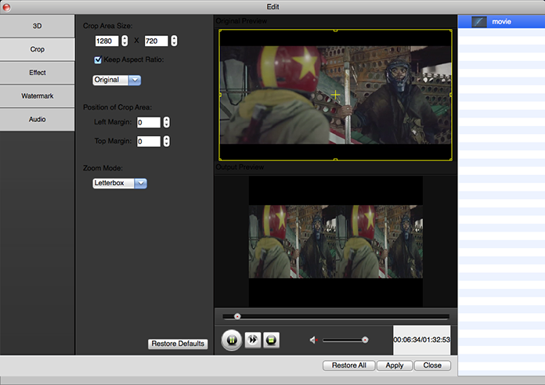Stop the video preview
This screenshot has height=385, width=545.
[271, 340]
